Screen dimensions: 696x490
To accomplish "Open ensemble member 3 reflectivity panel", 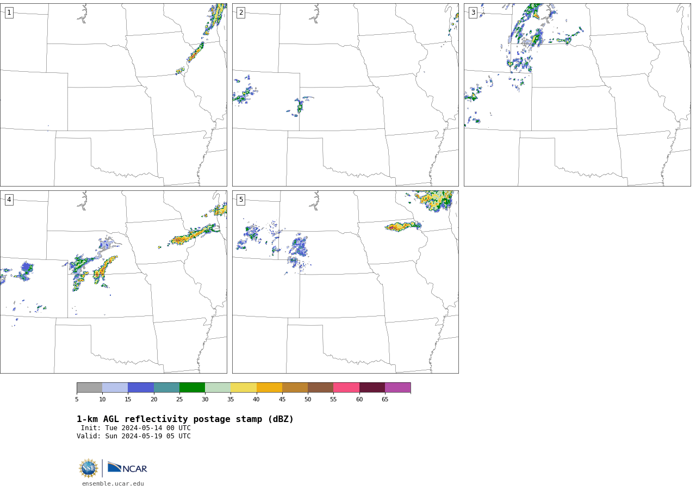I will tap(577, 95).
